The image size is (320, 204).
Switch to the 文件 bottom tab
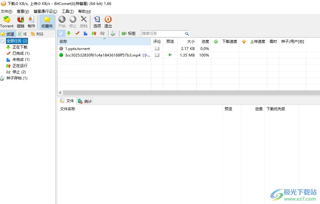pos(67,101)
